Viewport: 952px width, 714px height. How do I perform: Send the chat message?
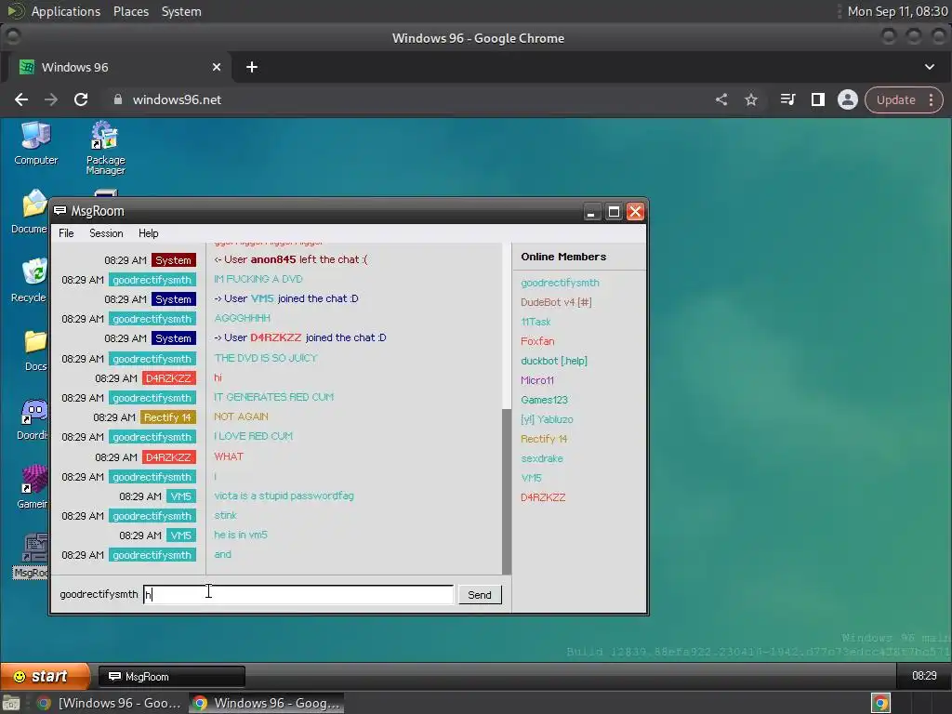[x=480, y=594]
